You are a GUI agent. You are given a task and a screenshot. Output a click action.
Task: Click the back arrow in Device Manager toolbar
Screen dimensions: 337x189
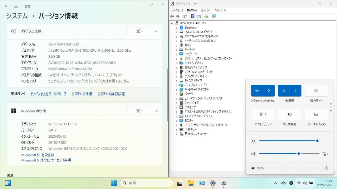(x=172, y=16)
